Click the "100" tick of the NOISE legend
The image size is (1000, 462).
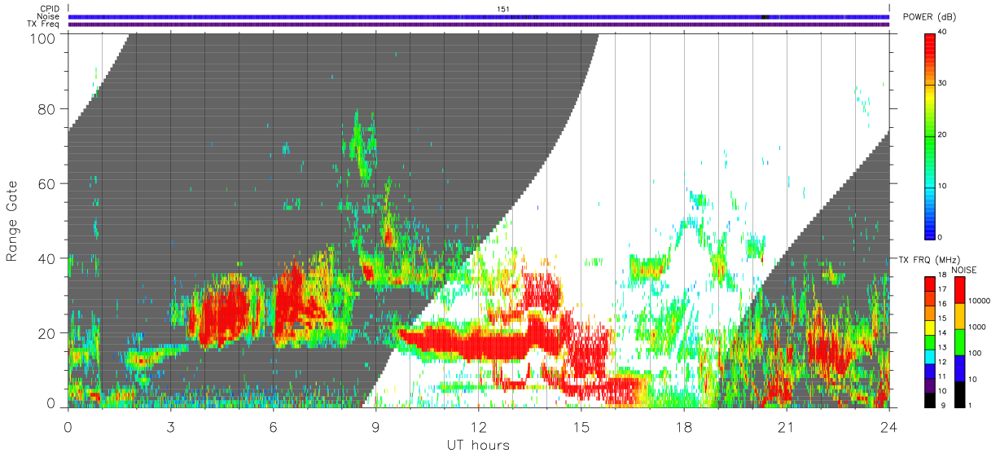(976, 353)
